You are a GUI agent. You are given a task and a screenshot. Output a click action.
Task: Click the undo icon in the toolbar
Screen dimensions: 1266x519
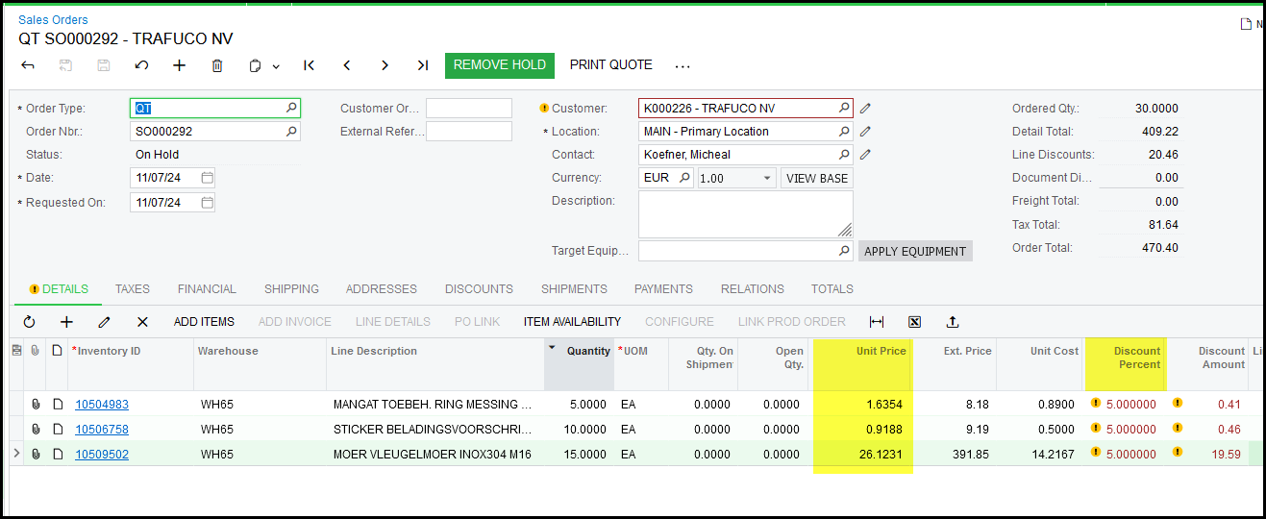coord(141,65)
